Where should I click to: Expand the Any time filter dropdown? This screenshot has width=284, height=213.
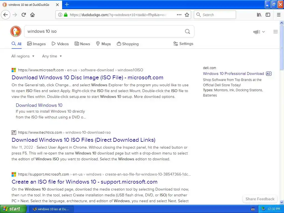(x=52, y=56)
